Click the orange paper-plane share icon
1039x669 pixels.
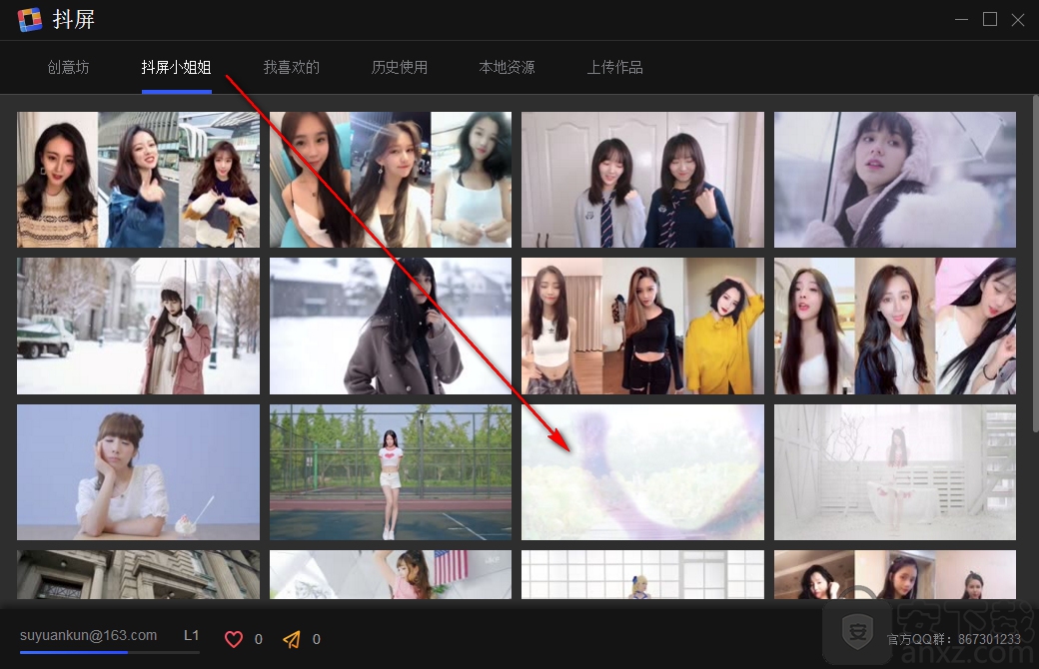pyautogui.click(x=292, y=639)
